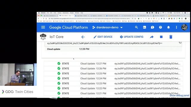Select the STATE label in the 12:27 PM row

point(66,64)
